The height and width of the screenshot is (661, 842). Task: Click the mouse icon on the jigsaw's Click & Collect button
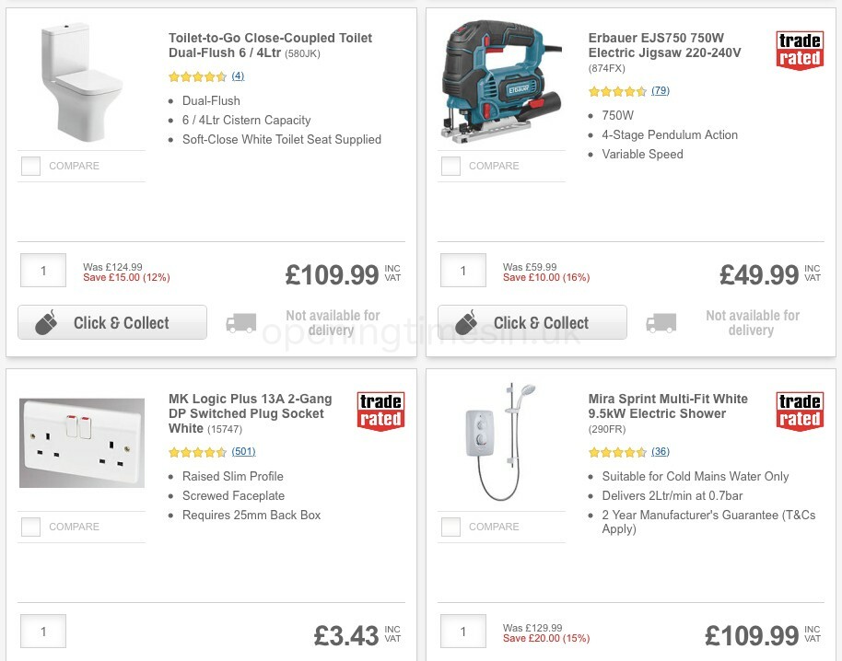[x=467, y=322]
